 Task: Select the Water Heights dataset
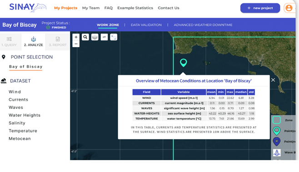click(25, 115)
